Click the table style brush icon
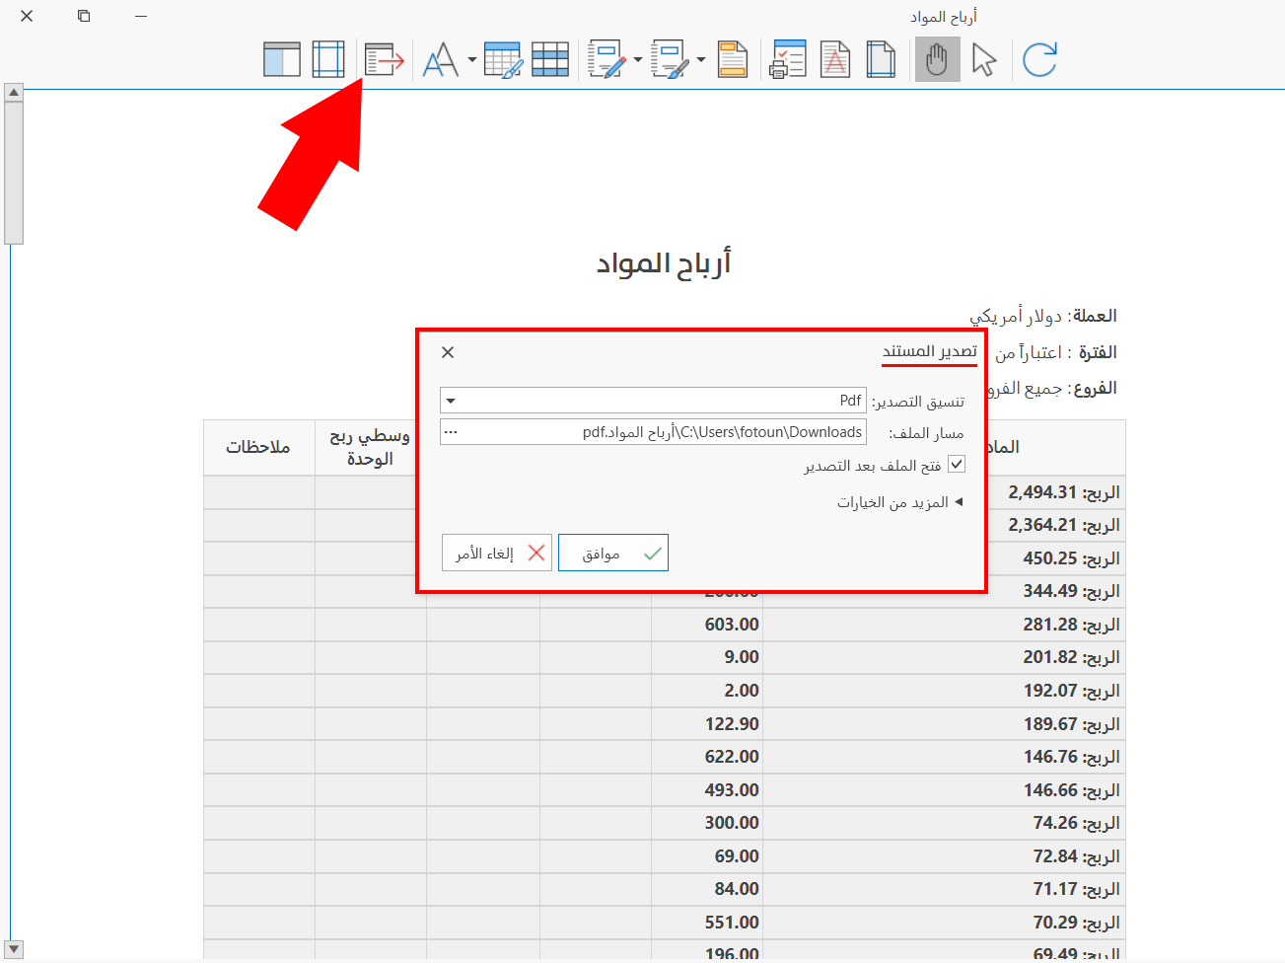The image size is (1285, 963). coord(503,60)
